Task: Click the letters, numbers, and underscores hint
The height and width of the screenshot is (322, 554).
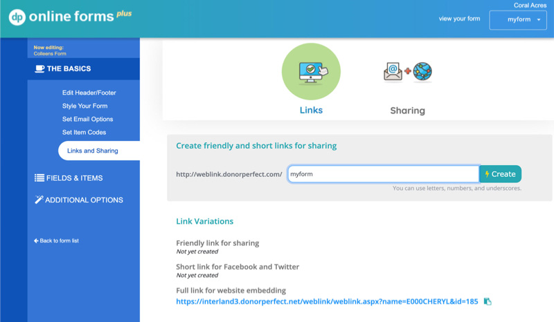Action: point(457,189)
